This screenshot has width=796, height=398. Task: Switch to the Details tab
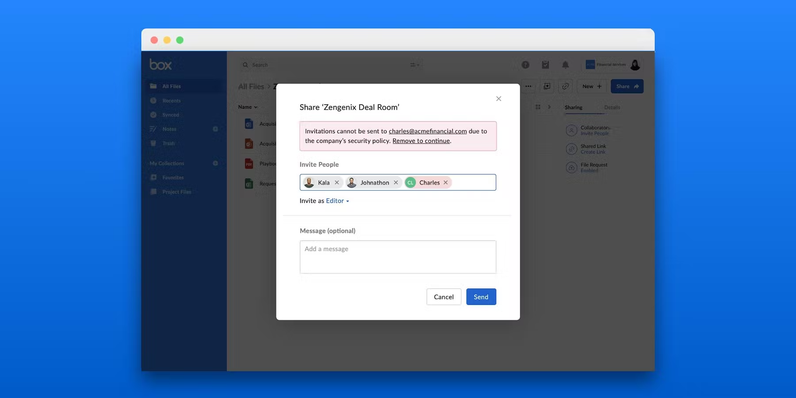[612, 107]
